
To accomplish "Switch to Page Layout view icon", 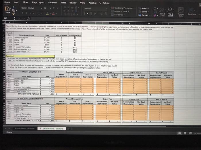I will point(185,133).
